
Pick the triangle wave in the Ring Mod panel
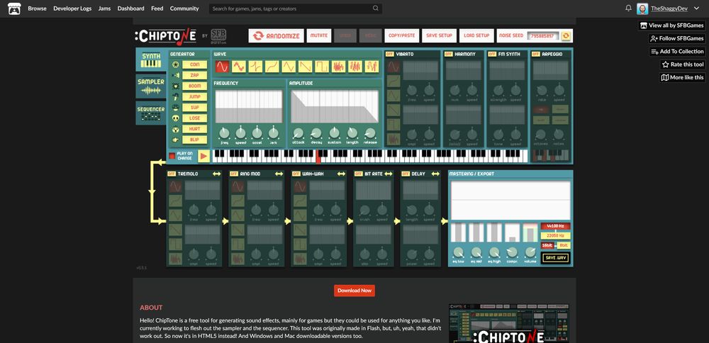238,215
